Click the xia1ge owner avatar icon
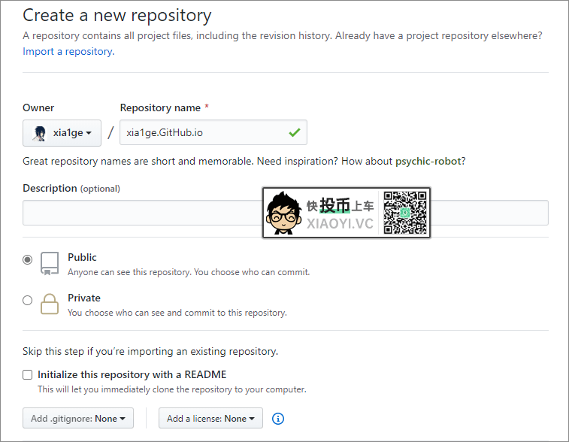The image size is (569, 442). click(40, 133)
